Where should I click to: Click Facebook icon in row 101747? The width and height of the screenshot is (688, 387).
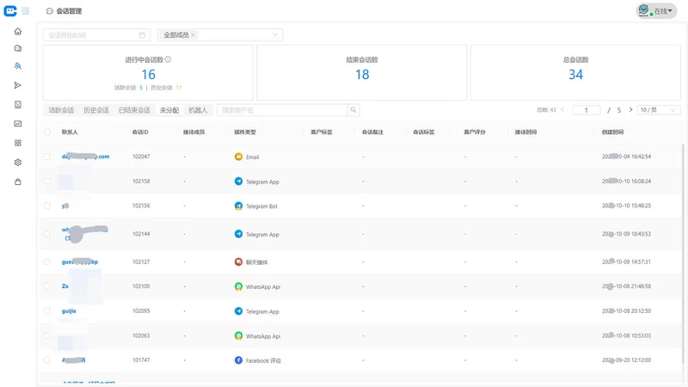tap(238, 360)
